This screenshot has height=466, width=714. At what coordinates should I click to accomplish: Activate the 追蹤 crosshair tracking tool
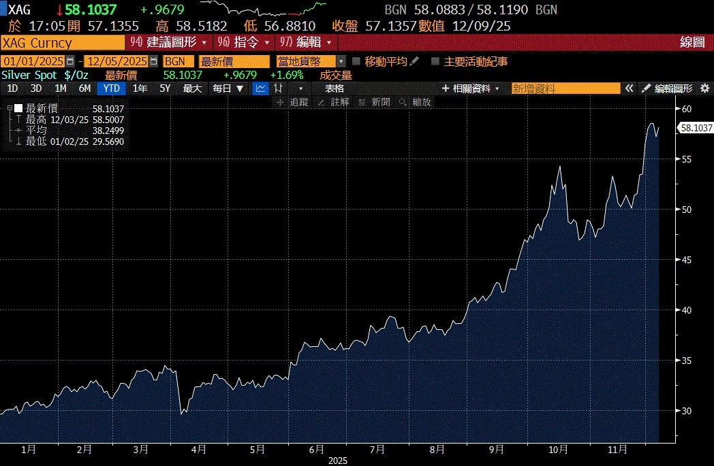coord(293,102)
